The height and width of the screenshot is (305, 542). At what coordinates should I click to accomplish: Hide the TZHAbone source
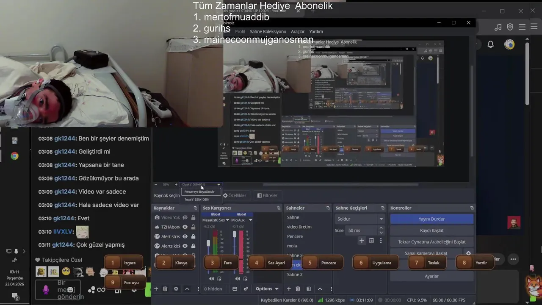(185, 227)
